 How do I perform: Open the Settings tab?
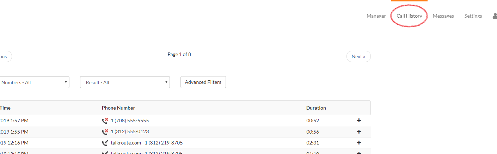(x=473, y=16)
